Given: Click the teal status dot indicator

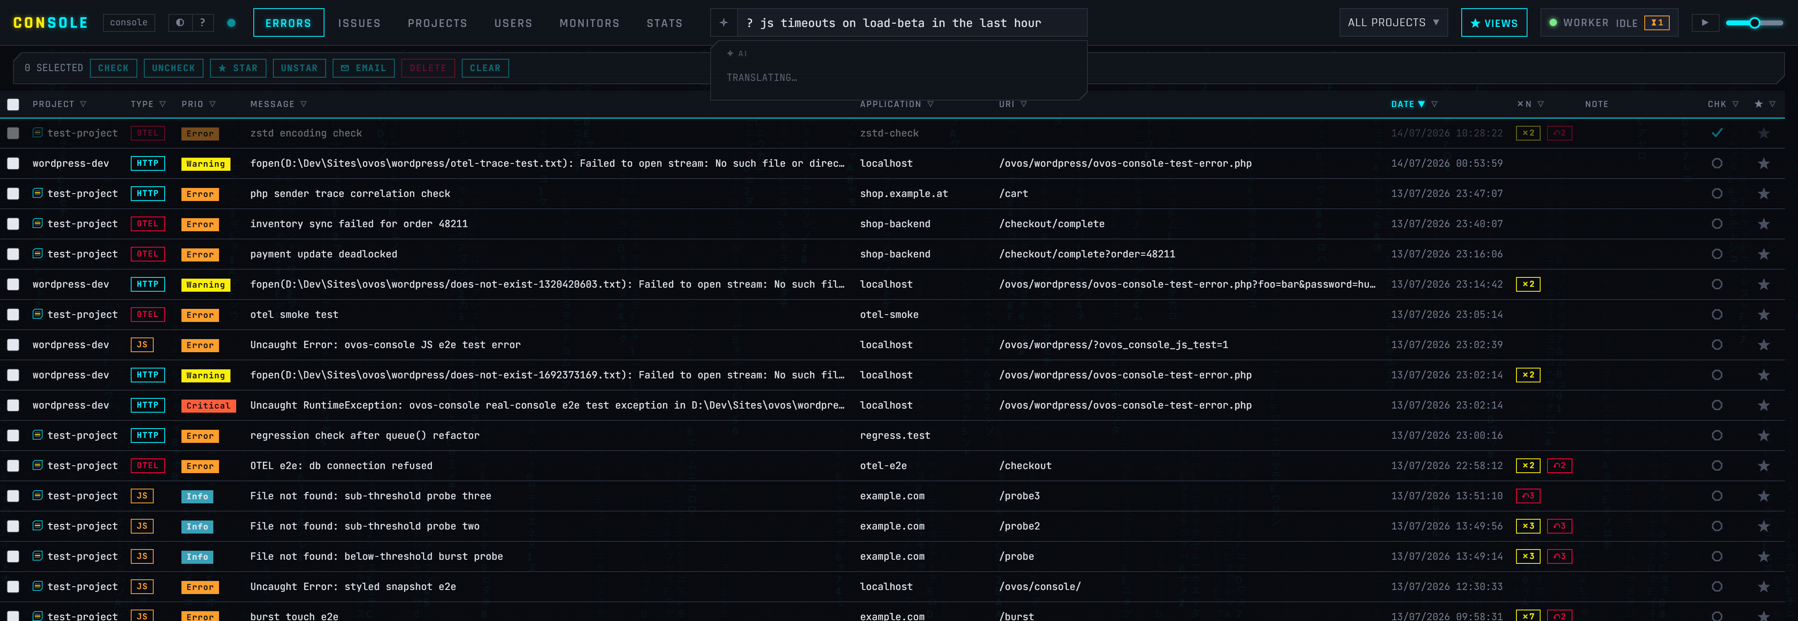Looking at the screenshot, I should 231,23.
